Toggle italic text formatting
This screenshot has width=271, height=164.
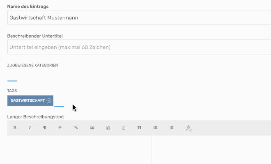pos(30,128)
